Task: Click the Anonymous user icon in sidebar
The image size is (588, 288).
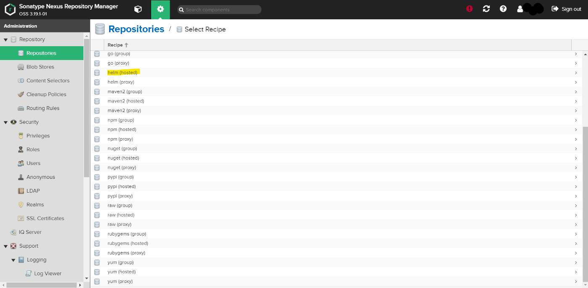Action: pos(20,177)
